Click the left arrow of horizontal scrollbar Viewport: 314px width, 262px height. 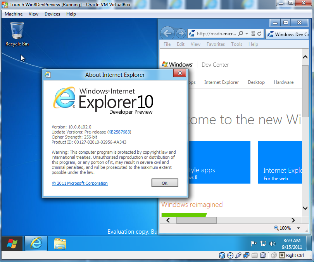click(168, 220)
